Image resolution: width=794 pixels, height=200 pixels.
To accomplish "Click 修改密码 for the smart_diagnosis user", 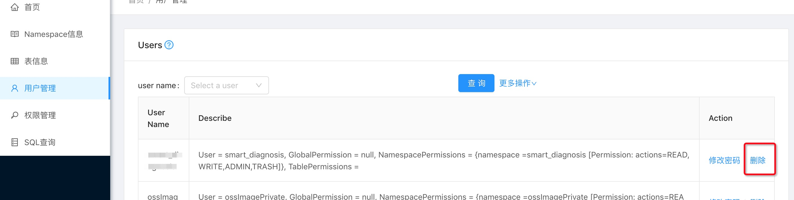I will 724,160.
